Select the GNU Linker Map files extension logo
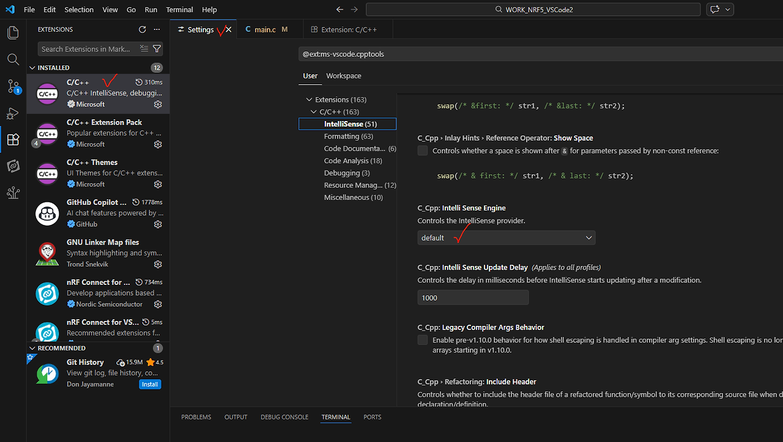The height and width of the screenshot is (442, 783). click(47, 253)
